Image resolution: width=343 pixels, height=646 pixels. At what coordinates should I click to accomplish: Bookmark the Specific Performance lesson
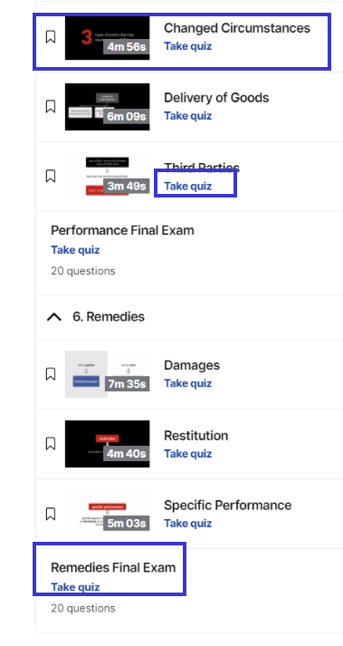coord(51,514)
